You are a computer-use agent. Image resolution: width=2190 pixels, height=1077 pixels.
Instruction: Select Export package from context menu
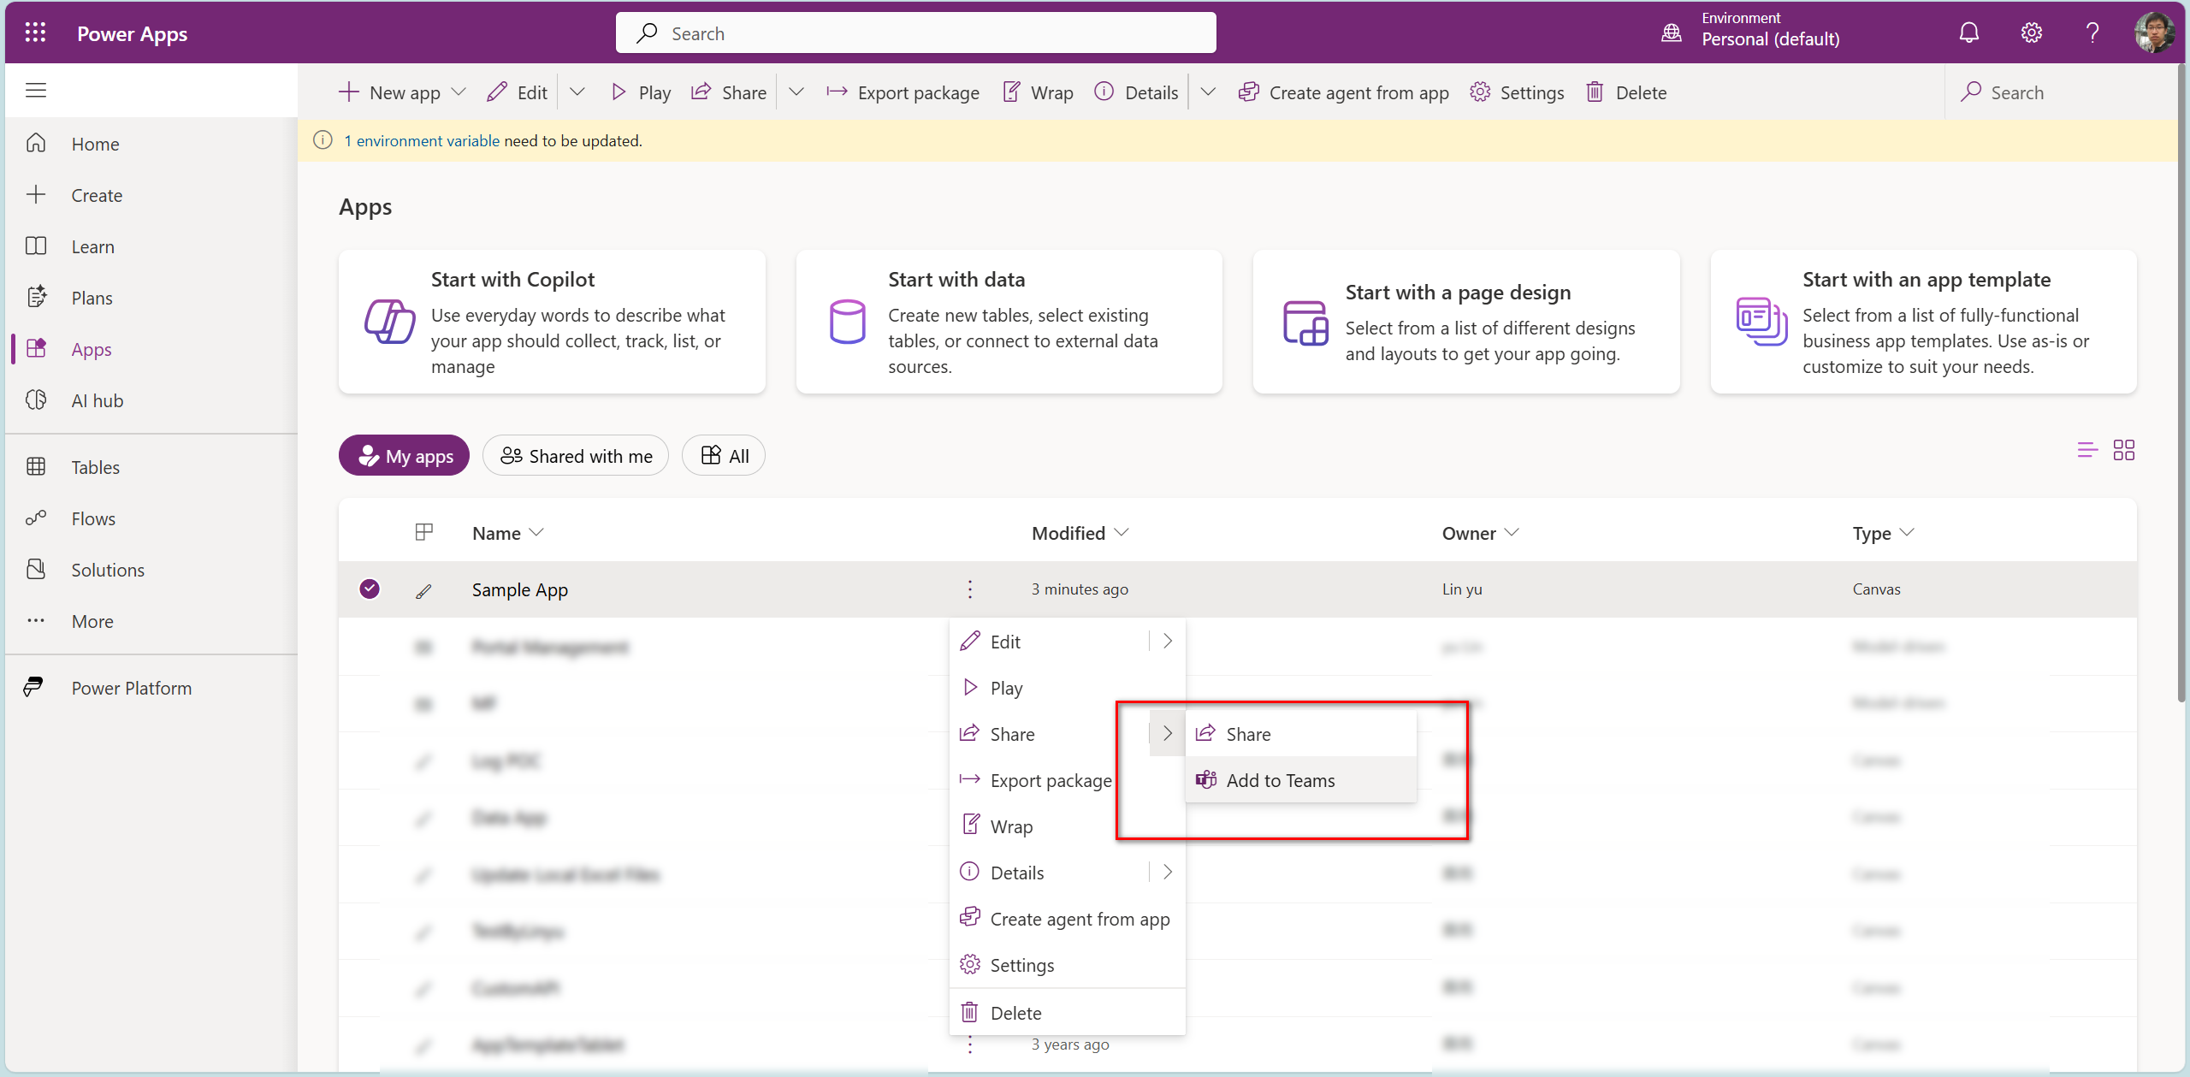tap(1050, 780)
